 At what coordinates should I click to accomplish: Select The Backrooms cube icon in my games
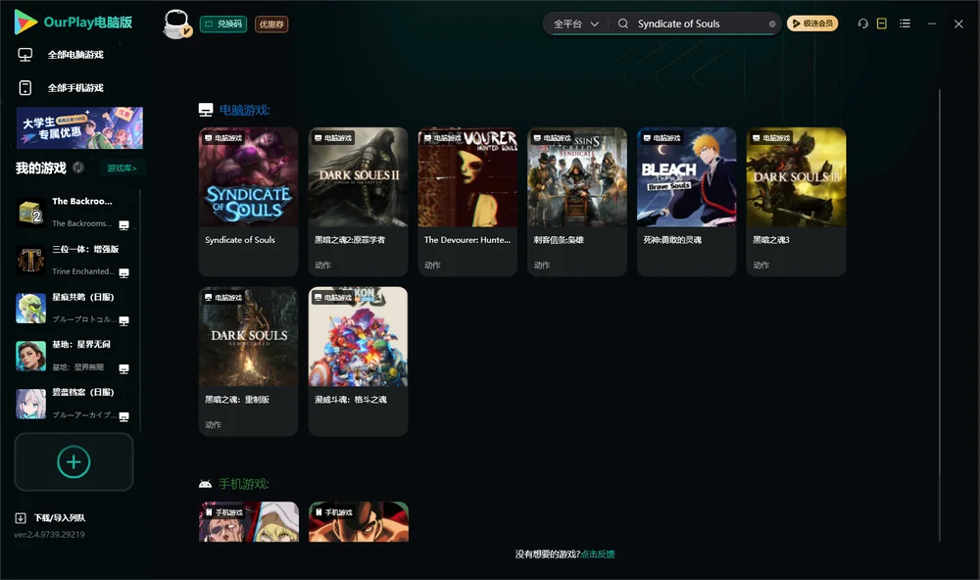tap(30, 213)
